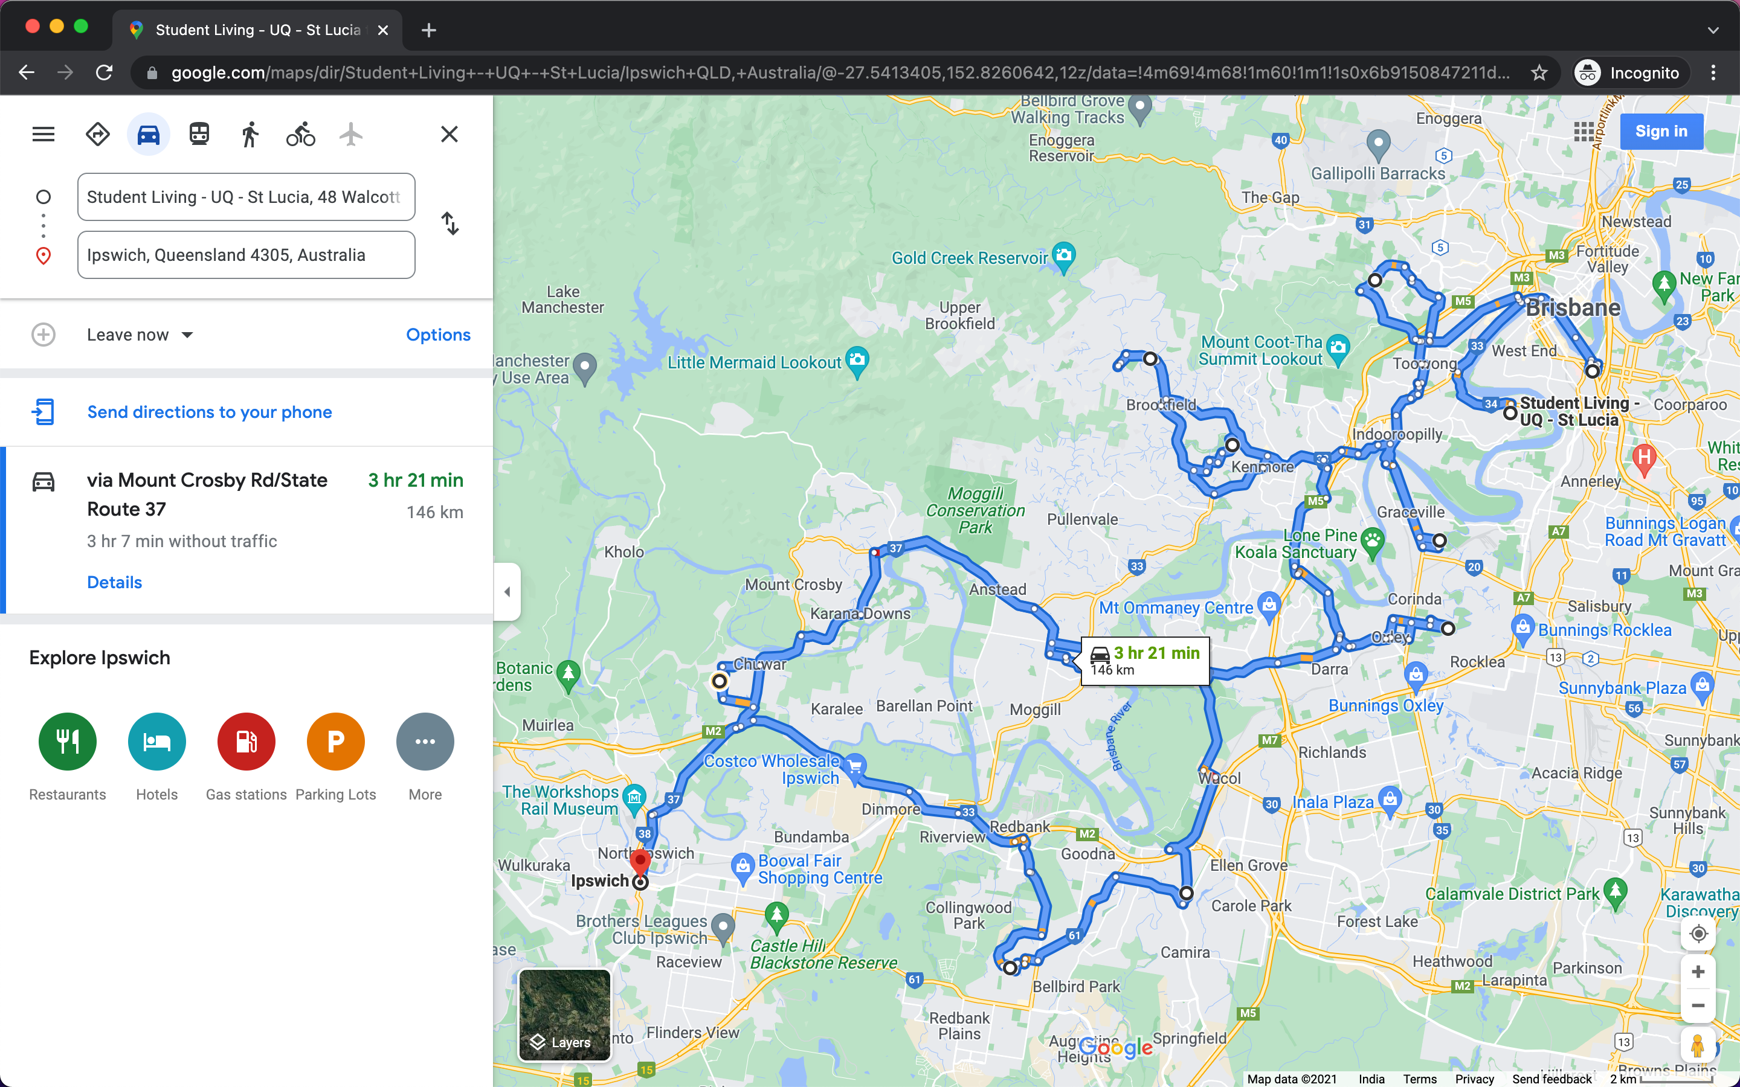The width and height of the screenshot is (1740, 1087).
Task: Click the Ipswich destination pin
Action: [640, 863]
